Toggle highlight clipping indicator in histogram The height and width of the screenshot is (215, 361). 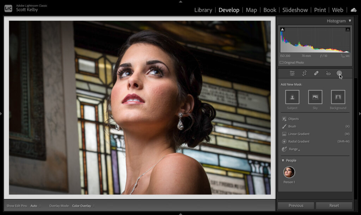[348, 30]
